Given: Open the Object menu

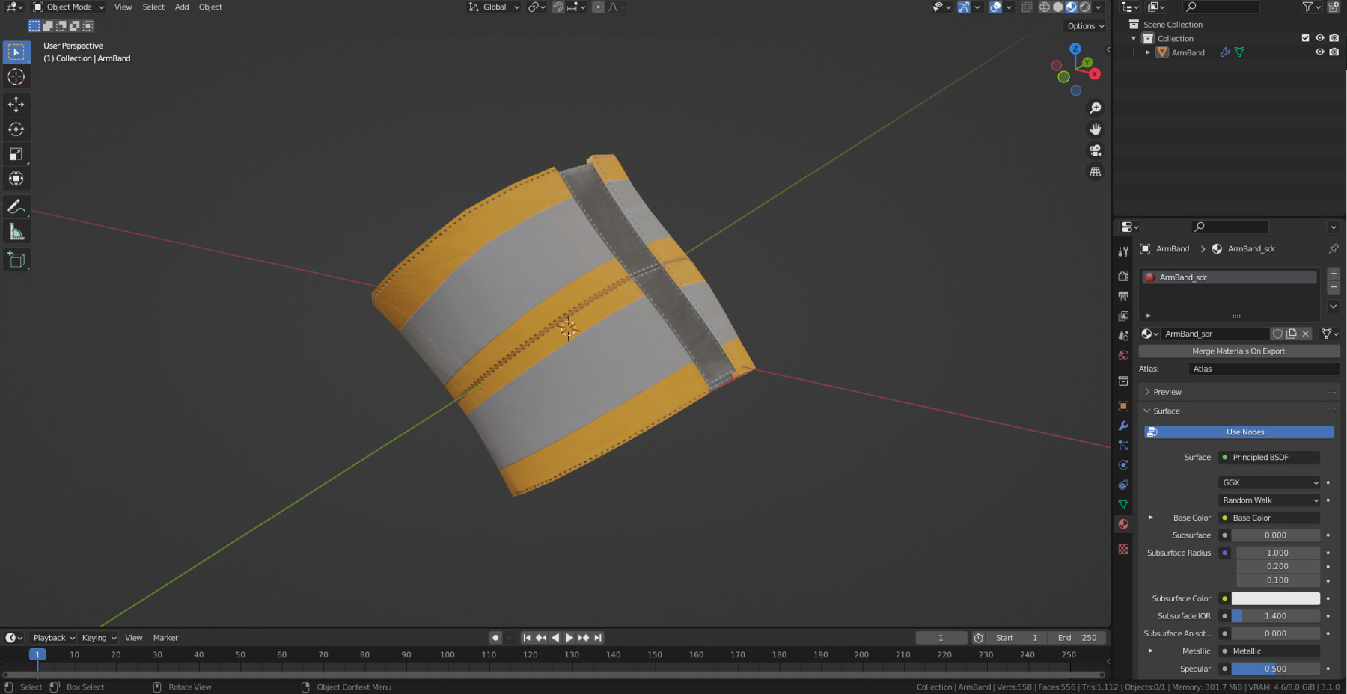Looking at the screenshot, I should coord(210,7).
